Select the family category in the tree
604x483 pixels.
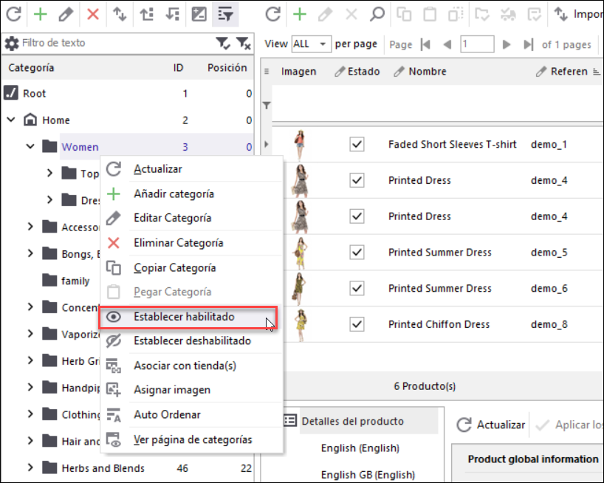[x=75, y=281]
